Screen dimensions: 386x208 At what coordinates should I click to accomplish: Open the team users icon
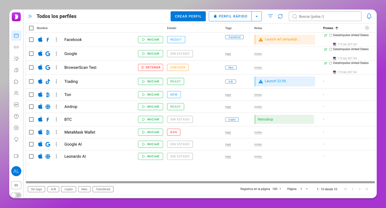pyautogui.click(x=16, y=93)
